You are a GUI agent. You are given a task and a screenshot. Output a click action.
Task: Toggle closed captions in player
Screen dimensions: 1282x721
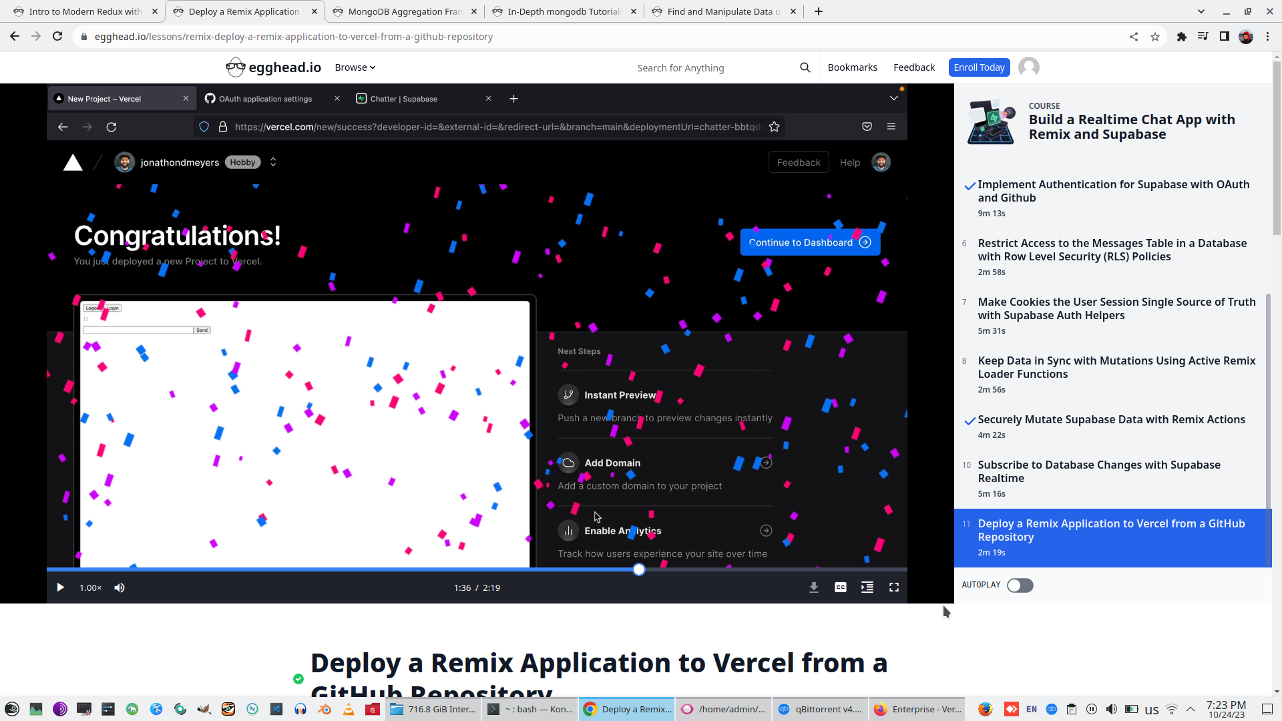point(840,587)
